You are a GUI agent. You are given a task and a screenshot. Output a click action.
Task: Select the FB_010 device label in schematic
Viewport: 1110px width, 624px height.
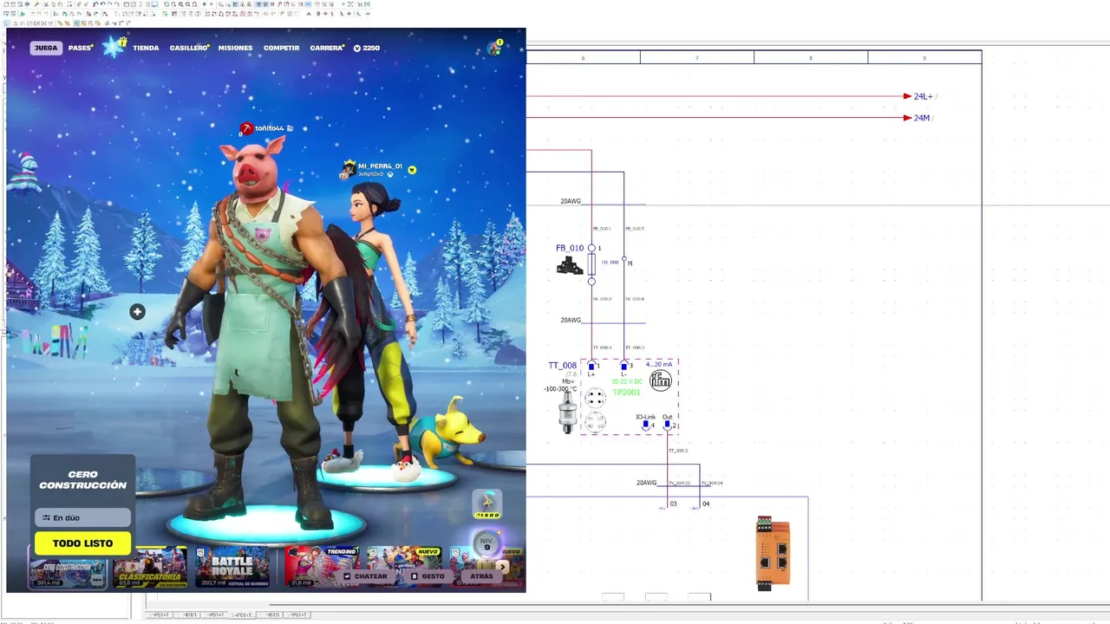point(570,248)
